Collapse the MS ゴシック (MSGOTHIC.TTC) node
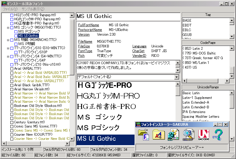 [8, 28]
